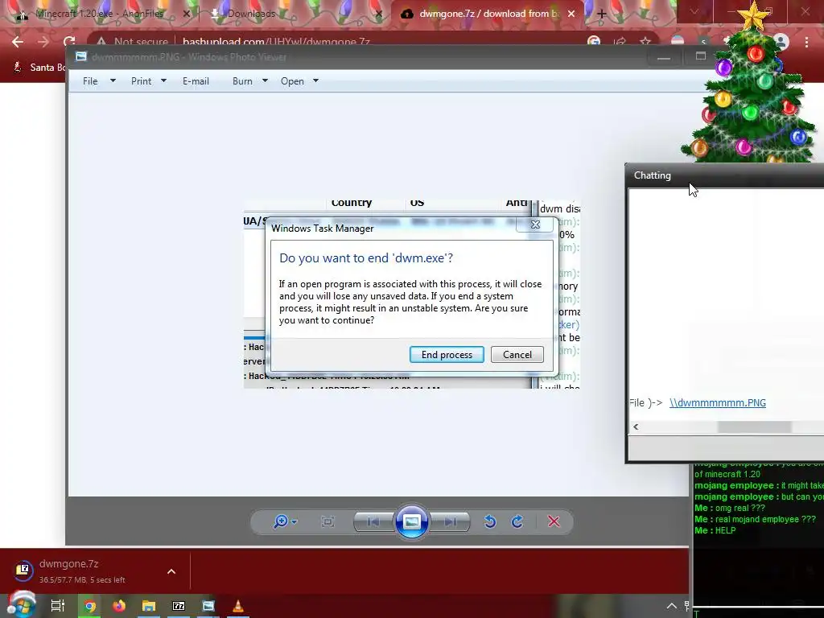Rotate the photo counterclockwise
Screen dimensions: 824x618
click(x=490, y=521)
